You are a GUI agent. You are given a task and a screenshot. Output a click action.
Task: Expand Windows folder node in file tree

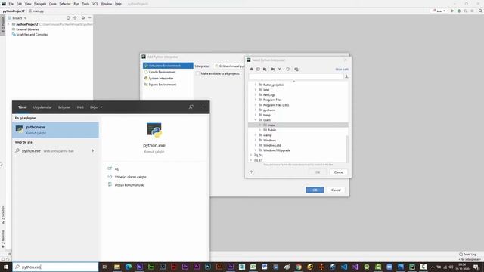256,141
